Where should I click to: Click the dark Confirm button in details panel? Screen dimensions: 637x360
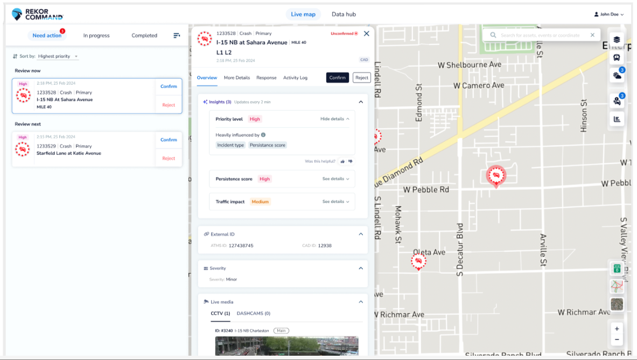pos(338,78)
